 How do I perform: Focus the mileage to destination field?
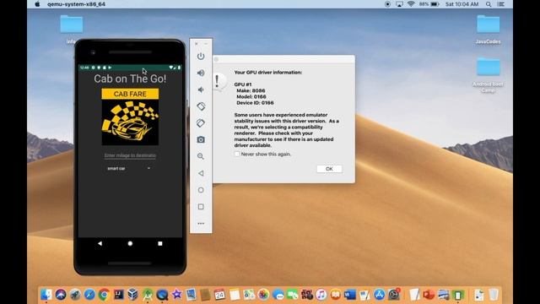tap(130, 155)
